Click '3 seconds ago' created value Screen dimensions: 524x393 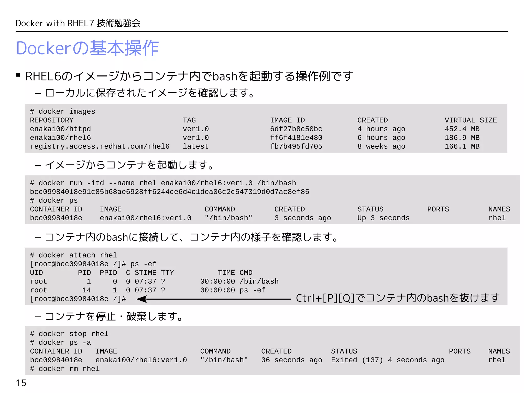tap(303, 218)
